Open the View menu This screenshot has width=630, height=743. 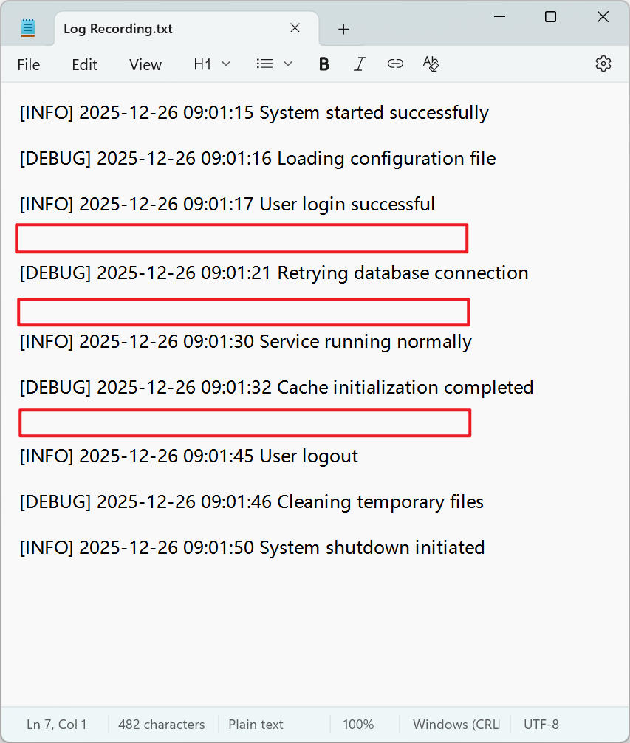(145, 65)
